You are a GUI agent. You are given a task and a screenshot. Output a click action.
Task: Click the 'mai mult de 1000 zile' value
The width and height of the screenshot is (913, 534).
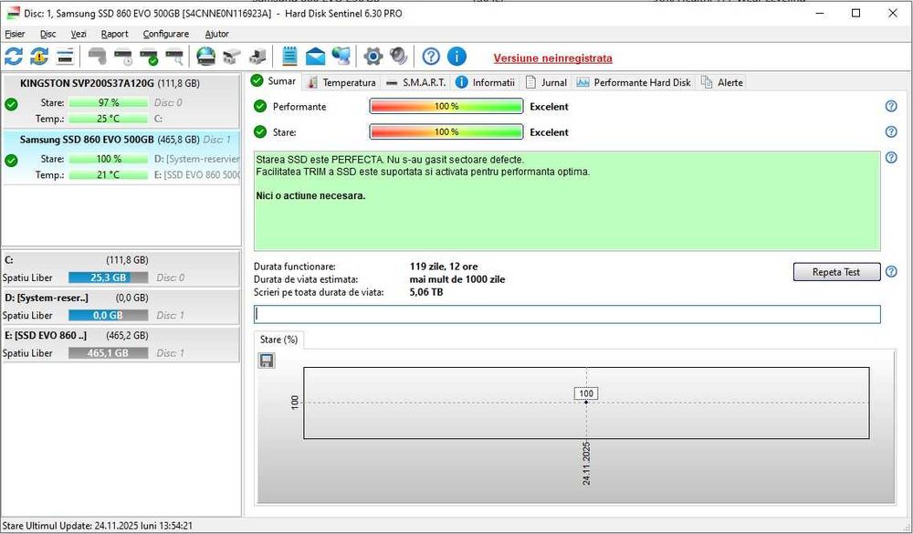(x=457, y=279)
